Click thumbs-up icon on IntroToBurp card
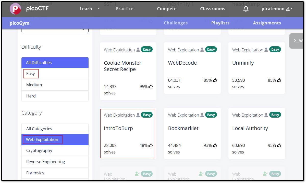The height and width of the screenshot is (183, 306). (x=151, y=145)
